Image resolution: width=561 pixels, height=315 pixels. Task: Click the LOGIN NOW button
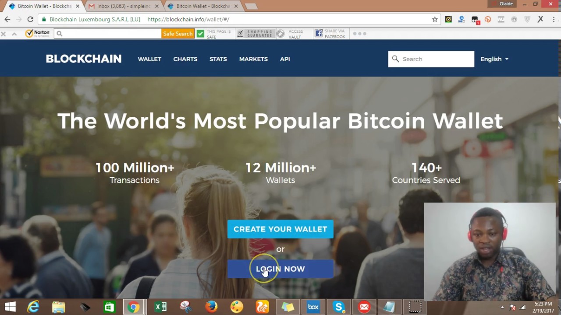point(280,269)
